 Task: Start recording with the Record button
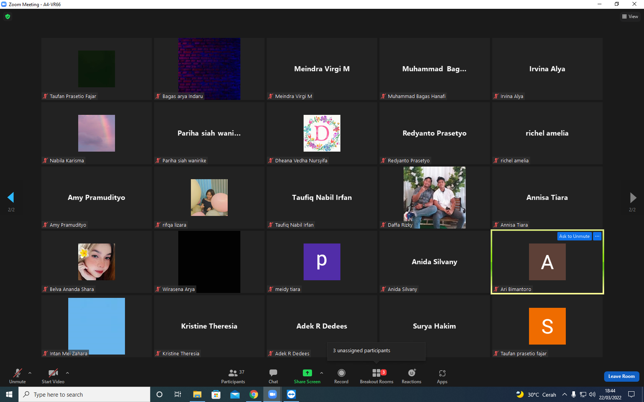coord(341,376)
